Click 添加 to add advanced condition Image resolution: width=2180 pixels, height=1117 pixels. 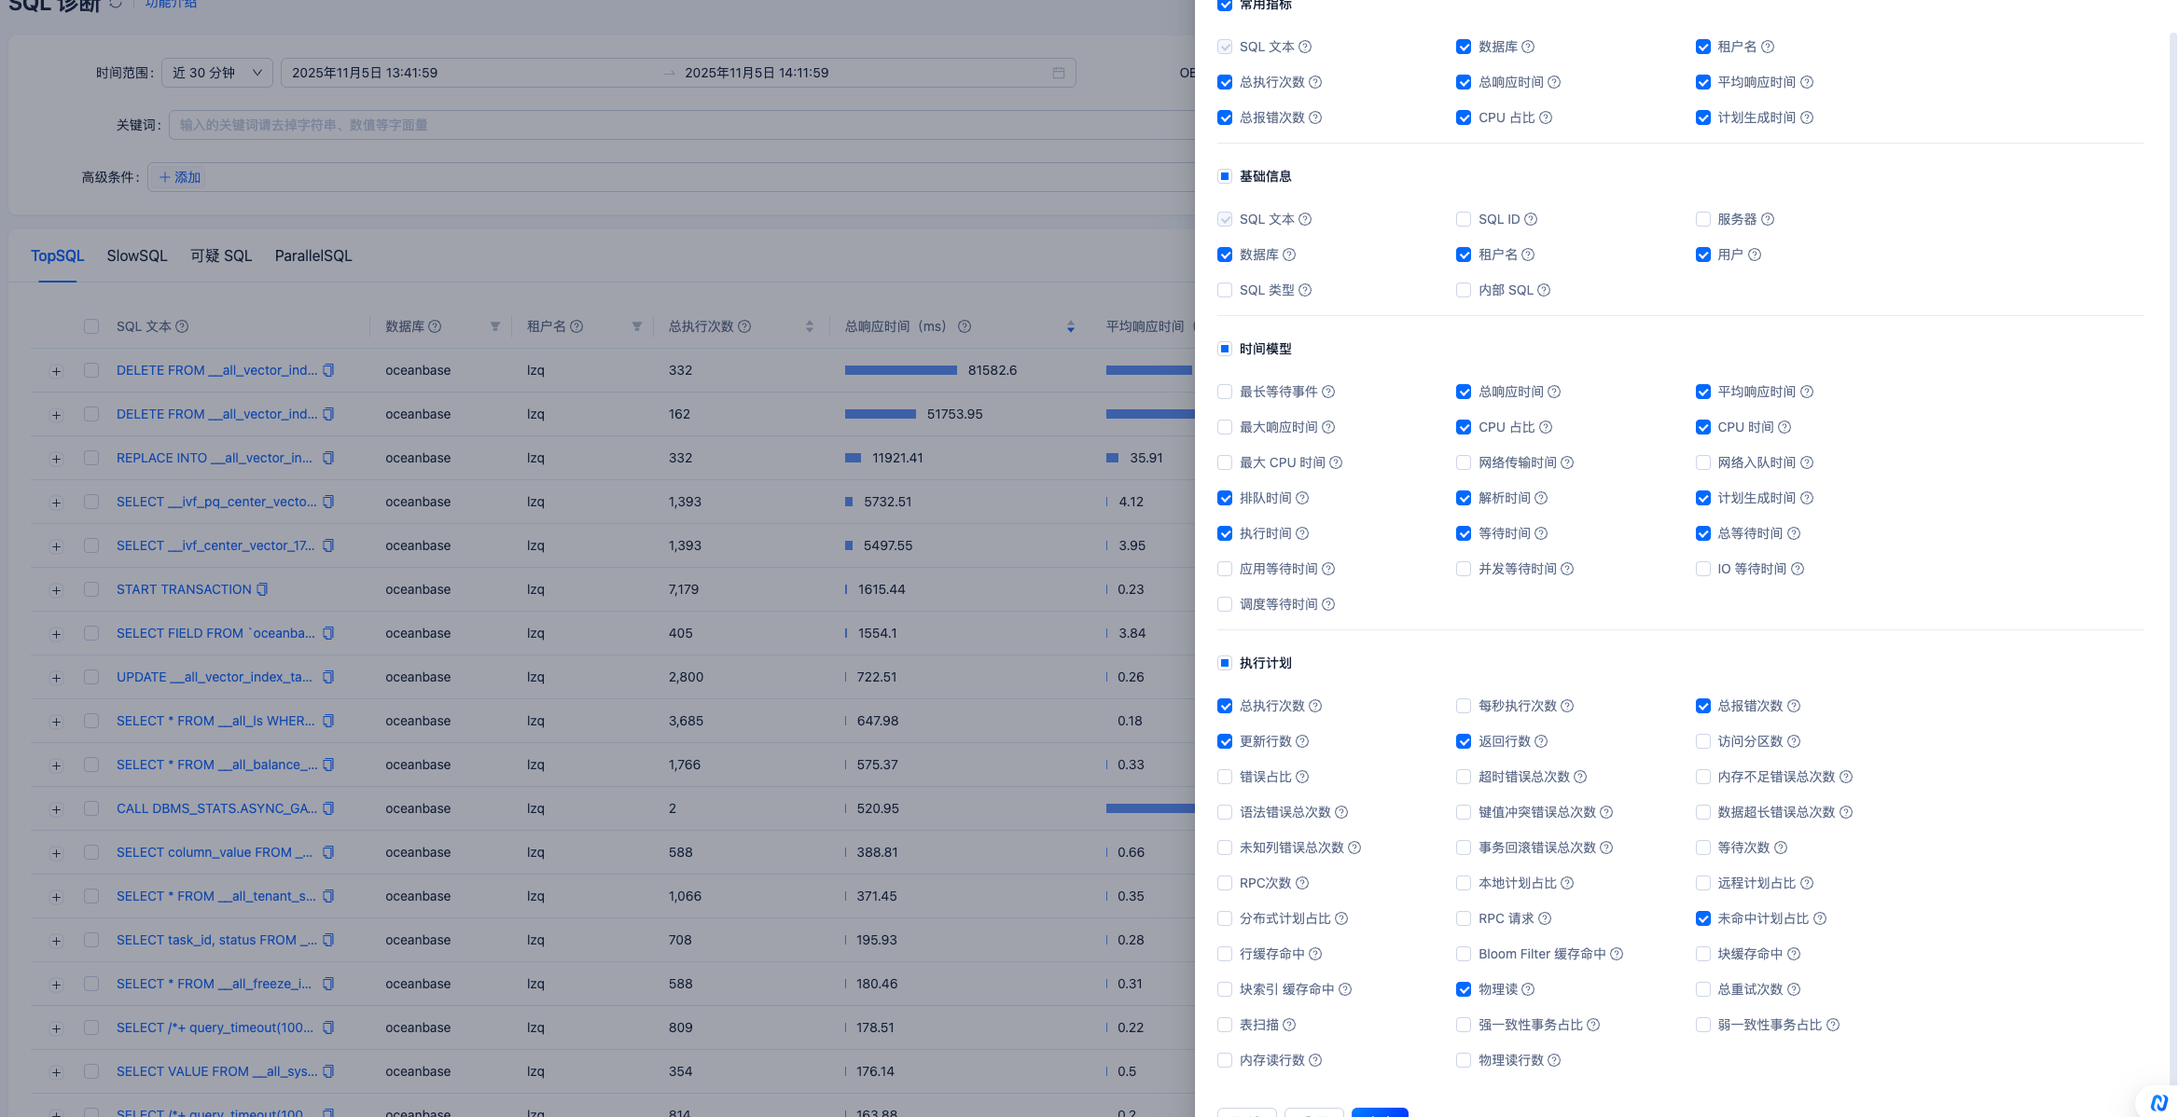click(x=180, y=177)
